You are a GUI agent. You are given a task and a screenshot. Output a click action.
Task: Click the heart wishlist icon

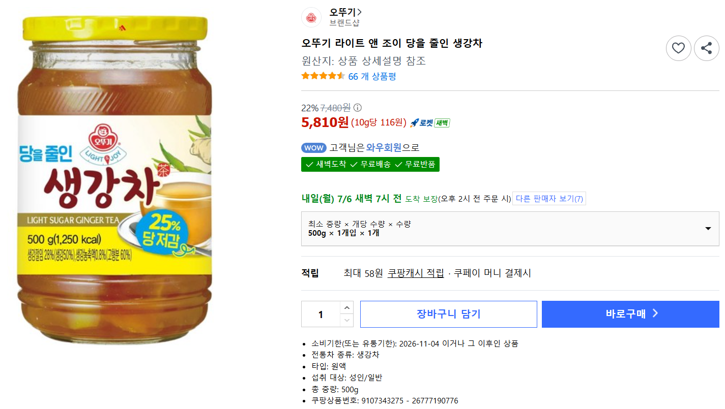pos(678,48)
